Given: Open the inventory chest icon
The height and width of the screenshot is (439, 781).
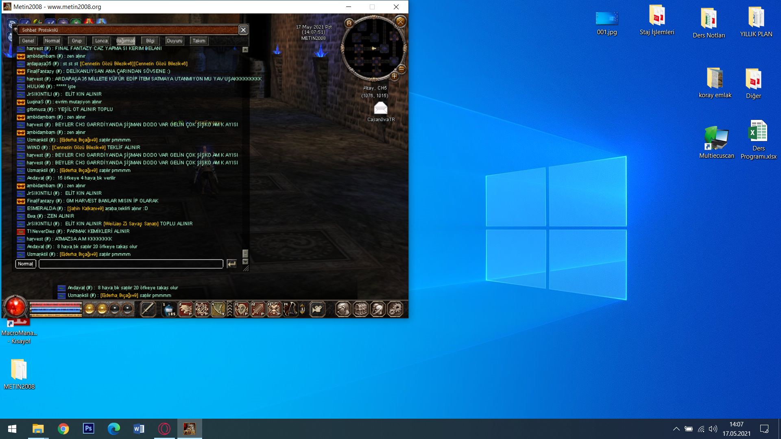Looking at the screenshot, I should [x=361, y=309].
